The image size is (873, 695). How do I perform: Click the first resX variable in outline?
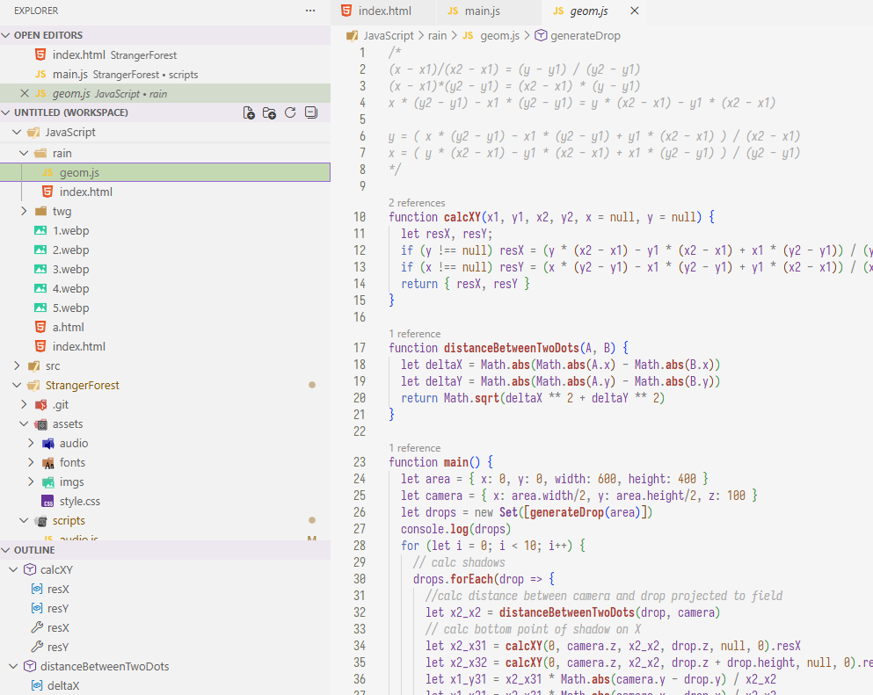click(58, 590)
